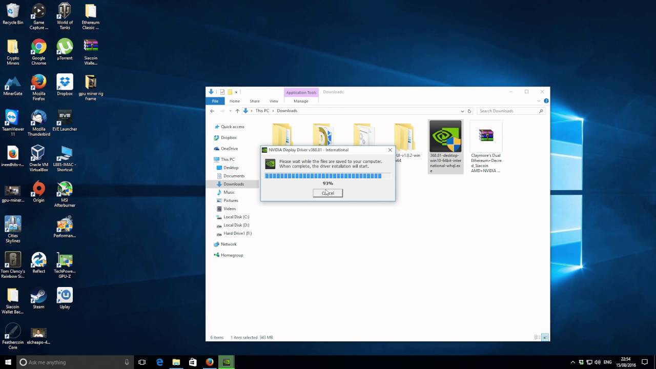Select the 368.81 NVIDIA driver exe file
This screenshot has width=656, height=369.
pyautogui.click(x=445, y=147)
